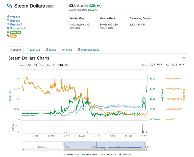The height and width of the screenshot is (157, 194).
Task: Toggle the Price (BTC) series legend
Action: pos(108,154)
